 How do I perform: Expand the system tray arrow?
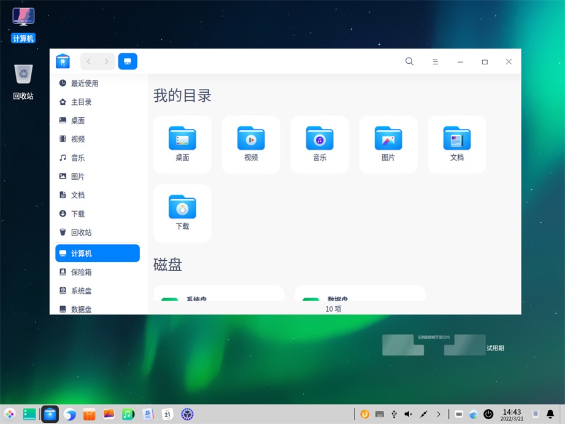tap(439, 414)
